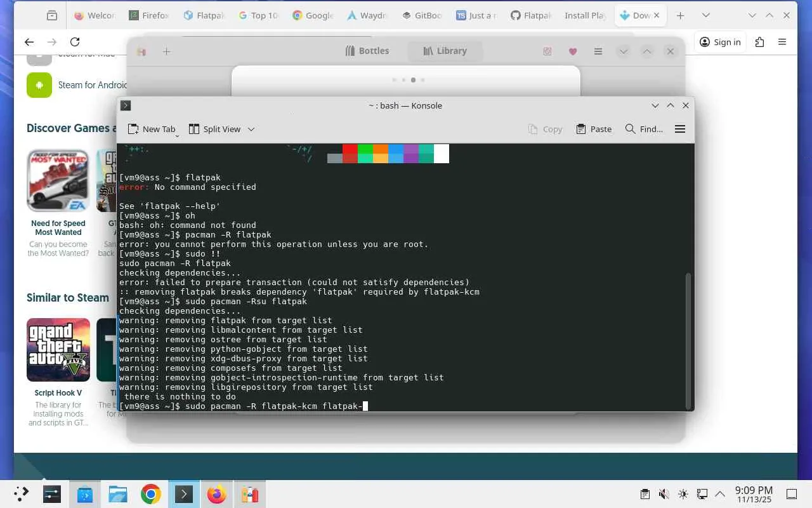The width and height of the screenshot is (812, 508).
Task: Click the white color block in terminal
Action: point(442,154)
